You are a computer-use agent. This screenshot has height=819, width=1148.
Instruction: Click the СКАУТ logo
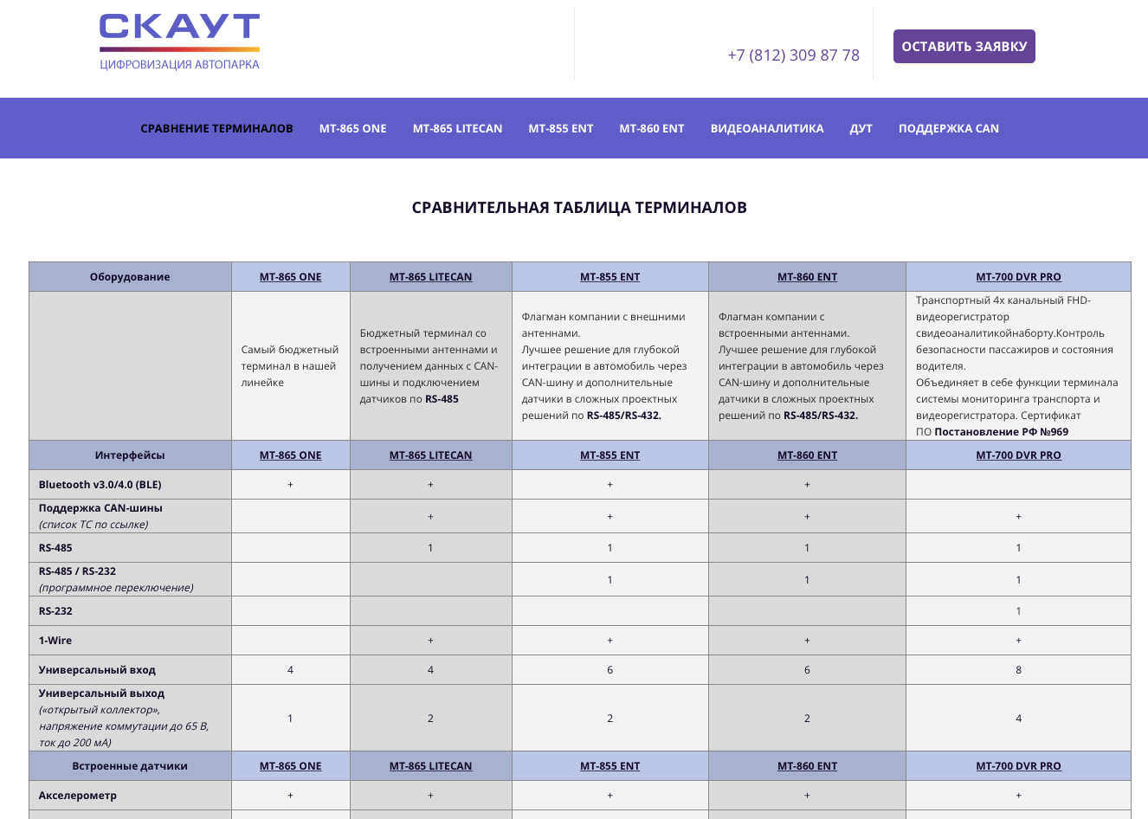coord(179,42)
